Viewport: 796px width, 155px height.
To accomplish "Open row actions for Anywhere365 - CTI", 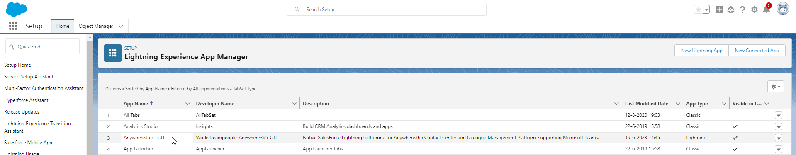I will point(779,138).
